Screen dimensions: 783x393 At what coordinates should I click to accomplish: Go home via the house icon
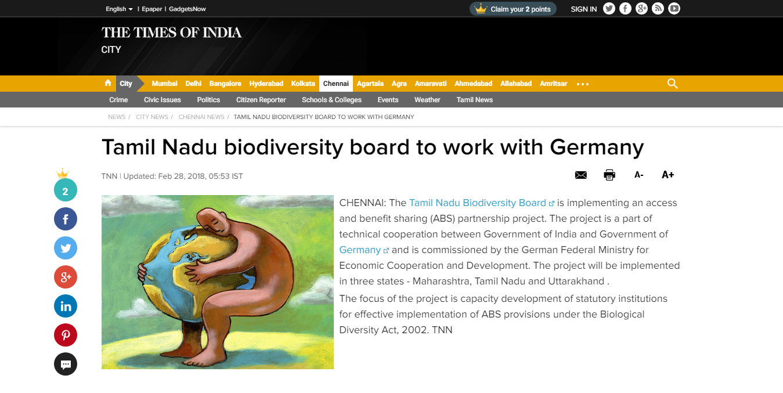(x=108, y=83)
